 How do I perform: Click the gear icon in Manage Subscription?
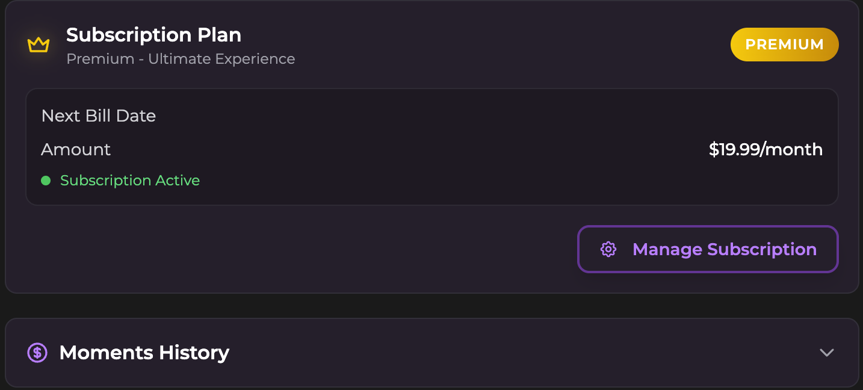click(x=608, y=249)
